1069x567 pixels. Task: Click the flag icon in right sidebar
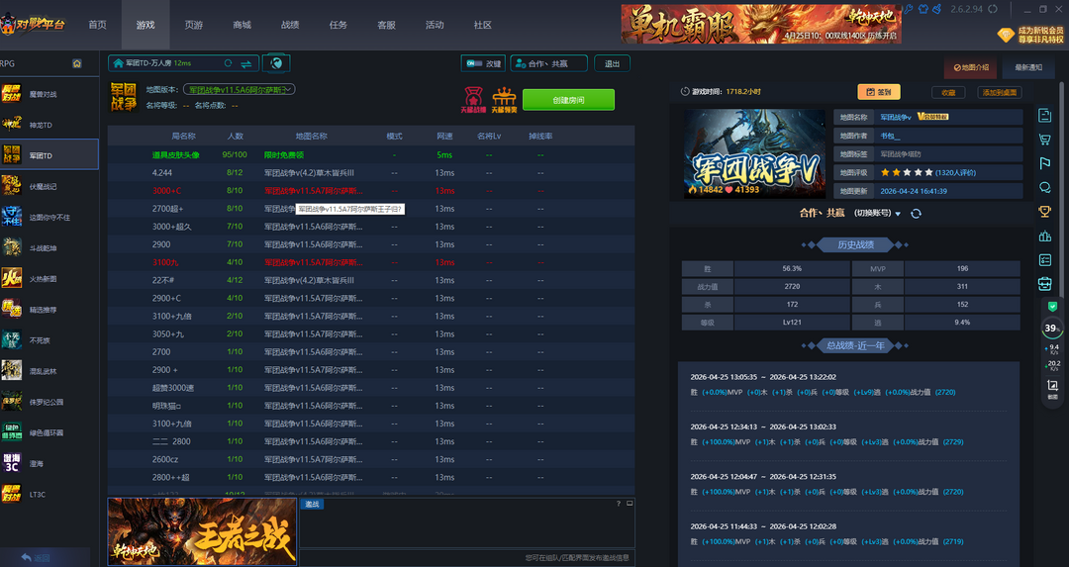(x=1044, y=163)
